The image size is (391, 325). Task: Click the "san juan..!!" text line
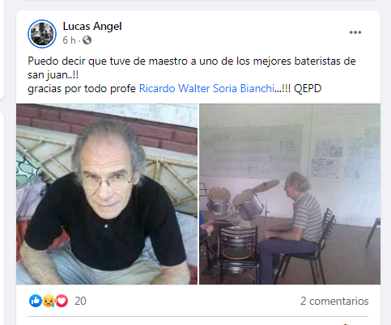tap(53, 75)
